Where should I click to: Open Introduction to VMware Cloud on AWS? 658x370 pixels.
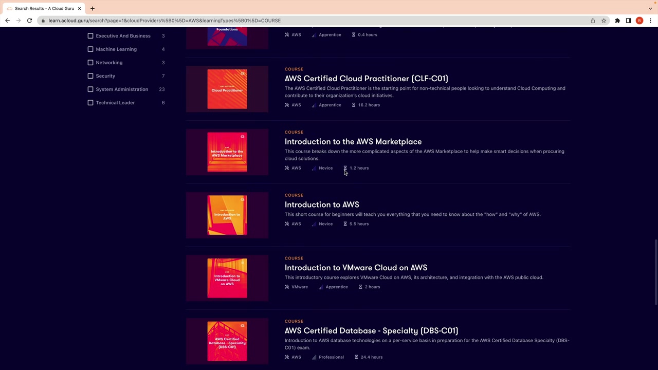(356, 268)
